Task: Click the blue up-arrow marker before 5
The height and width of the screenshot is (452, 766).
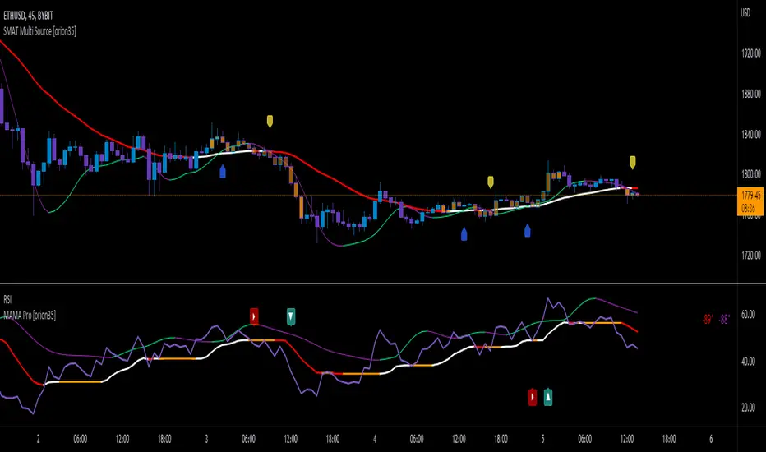Action: click(528, 231)
